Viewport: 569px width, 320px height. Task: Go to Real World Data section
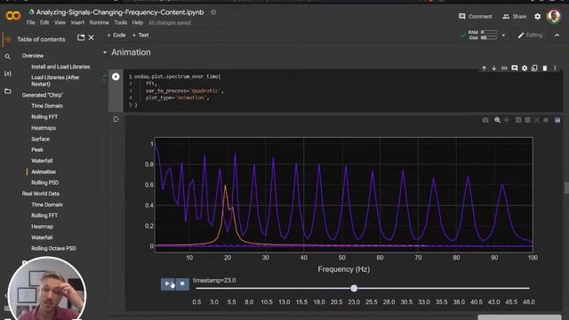pyautogui.click(x=41, y=194)
